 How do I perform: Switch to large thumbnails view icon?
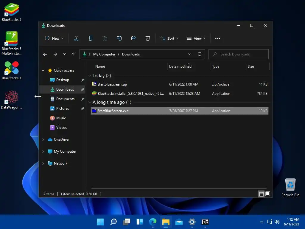pos(268,194)
